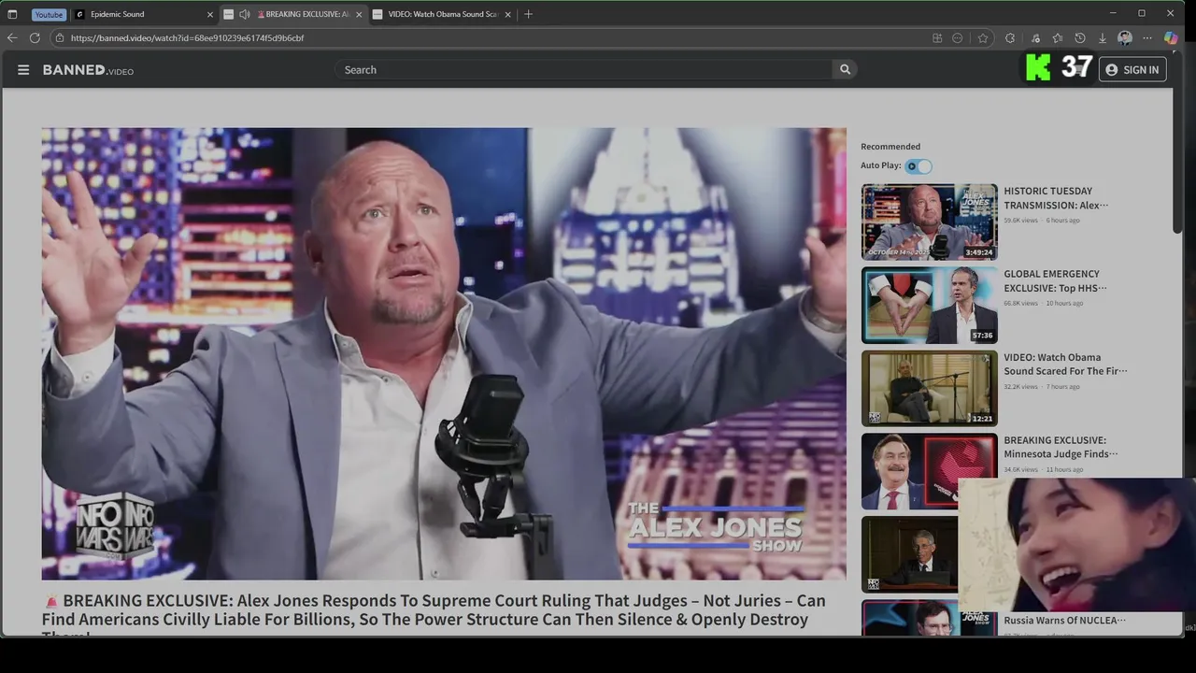This screenshot has width=1196, height=673.
Task: Click the magnifier search button
Action: point(845,69)
